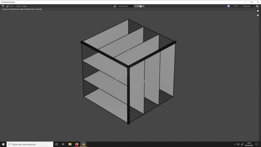This screenshot has width=261, height=147.
Task: Click the Digite aqui para pesquisar search box
Action: (x=30, y=144)
